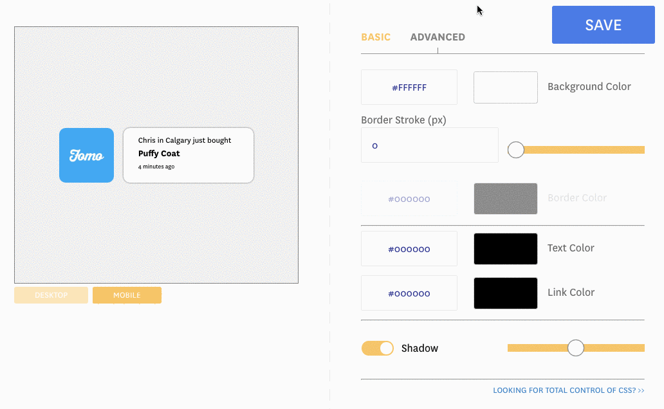Open the Background Color swatch picker
Screen dimensions: 664x409
point(505,87)
